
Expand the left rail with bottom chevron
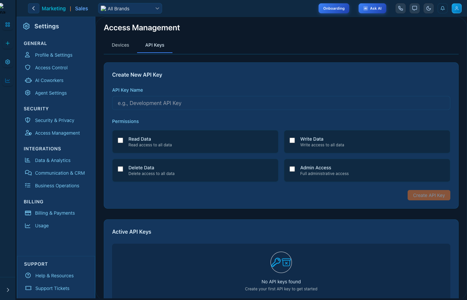pos(8,290)
